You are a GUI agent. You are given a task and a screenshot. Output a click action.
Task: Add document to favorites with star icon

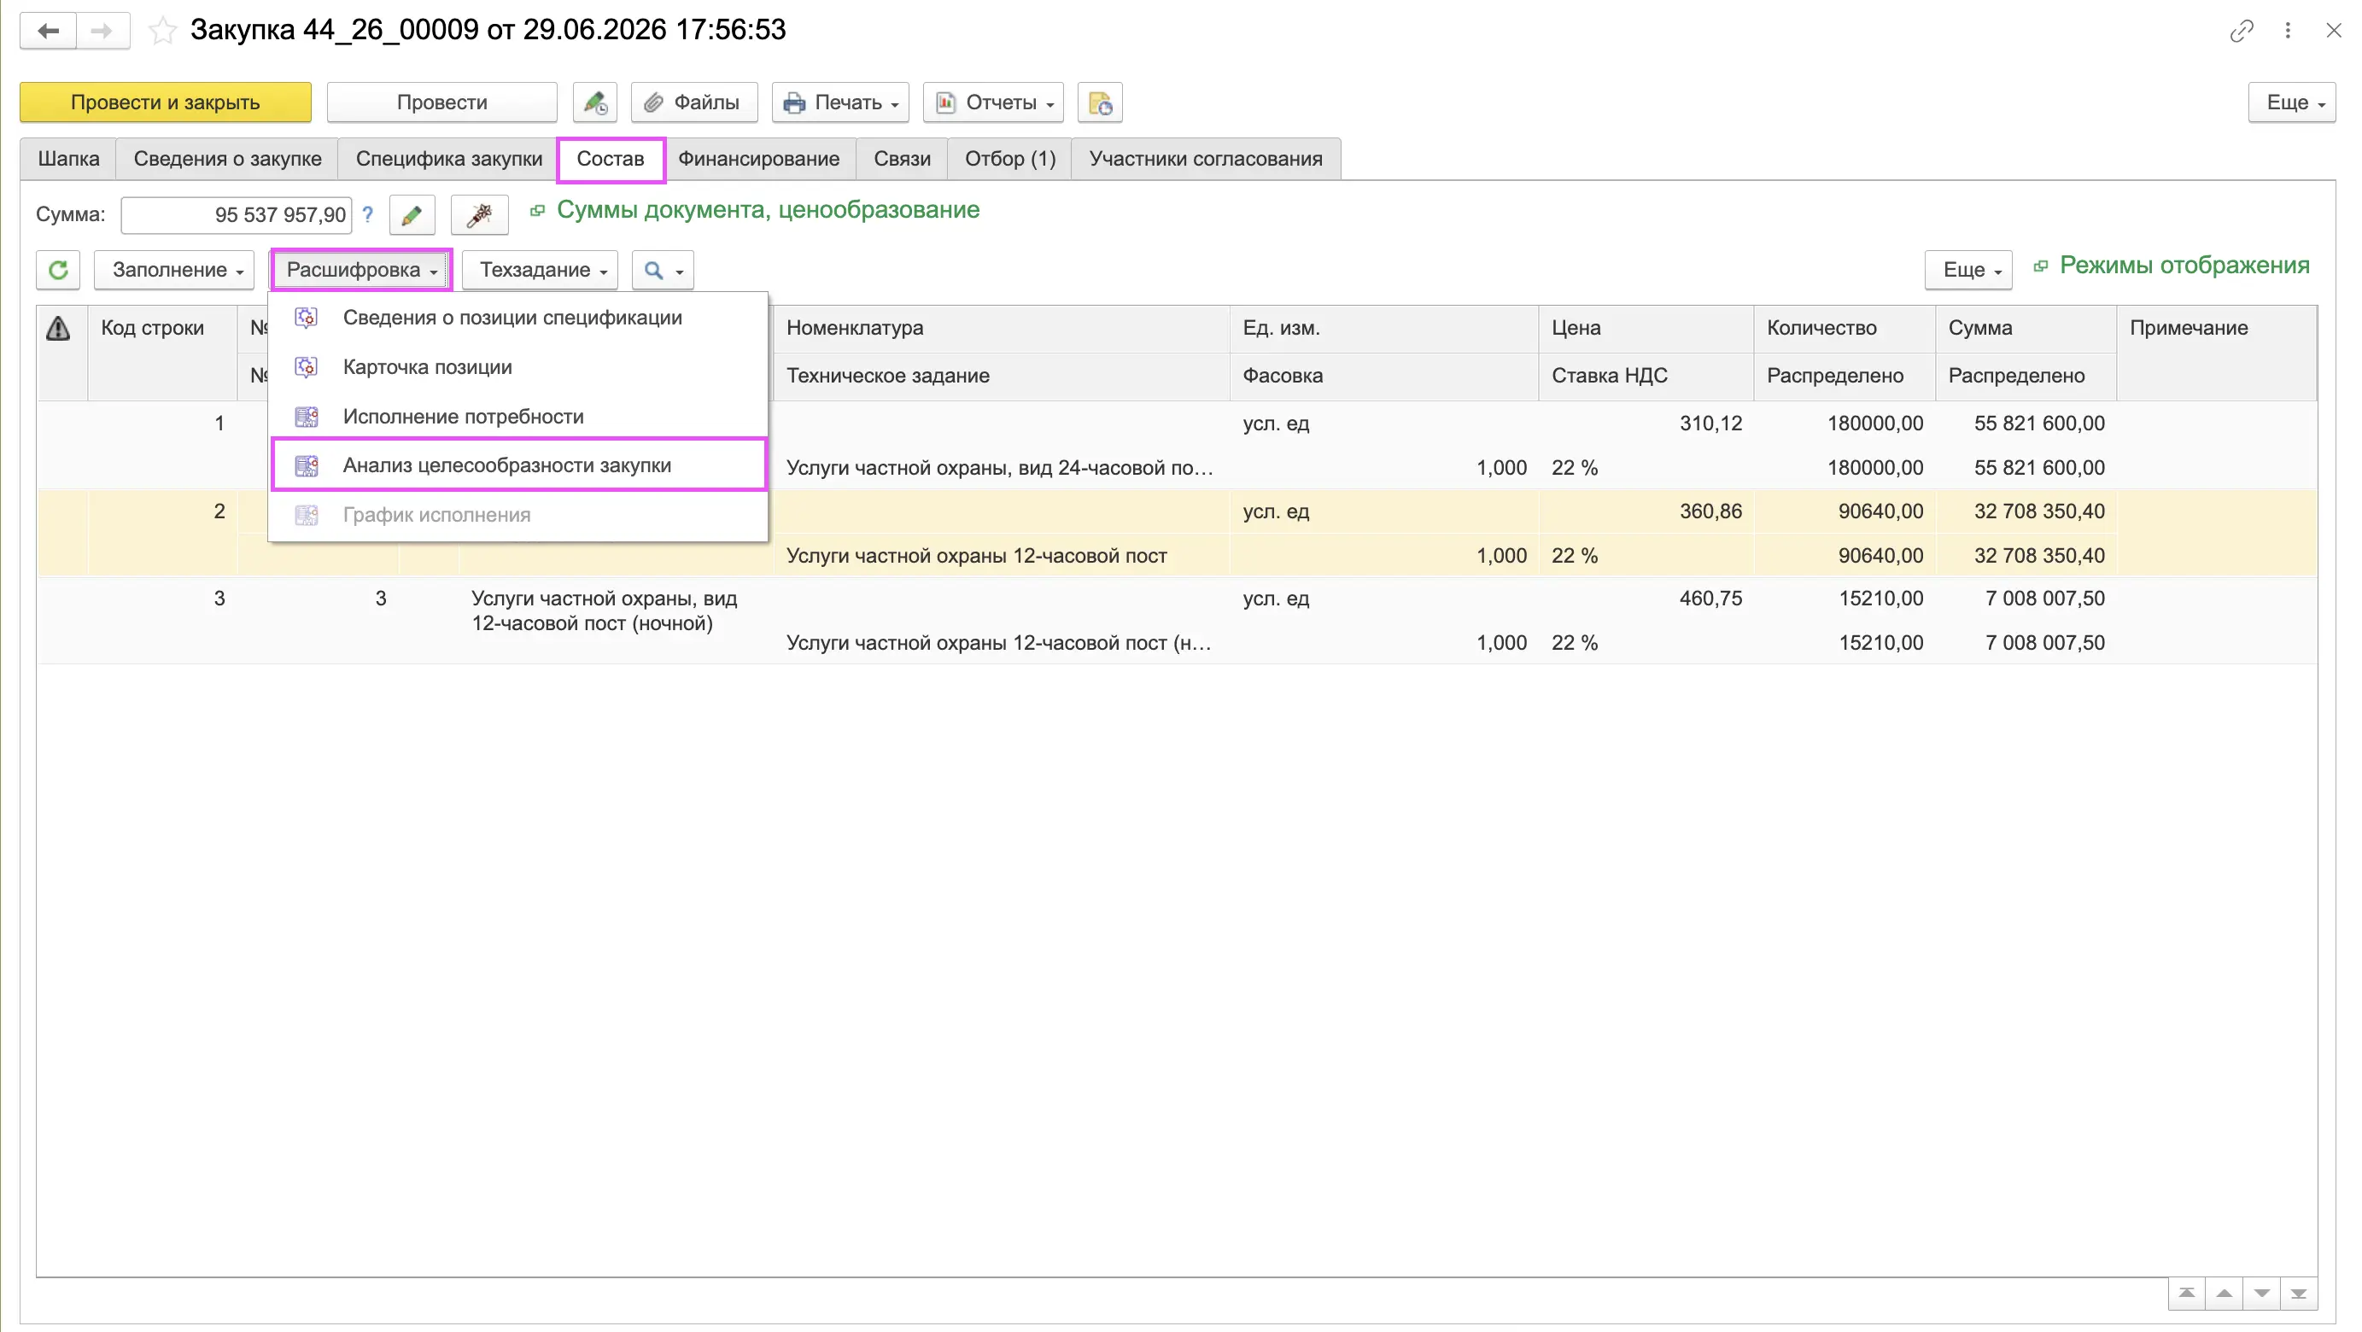coord(162,30)
